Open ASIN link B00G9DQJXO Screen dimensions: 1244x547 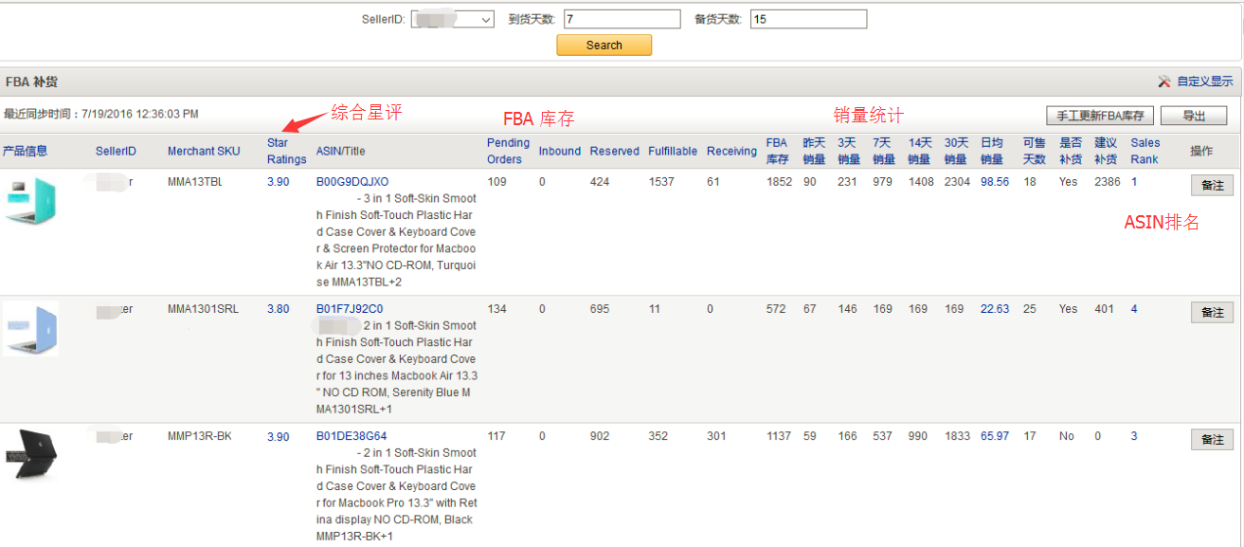point(352,182)
